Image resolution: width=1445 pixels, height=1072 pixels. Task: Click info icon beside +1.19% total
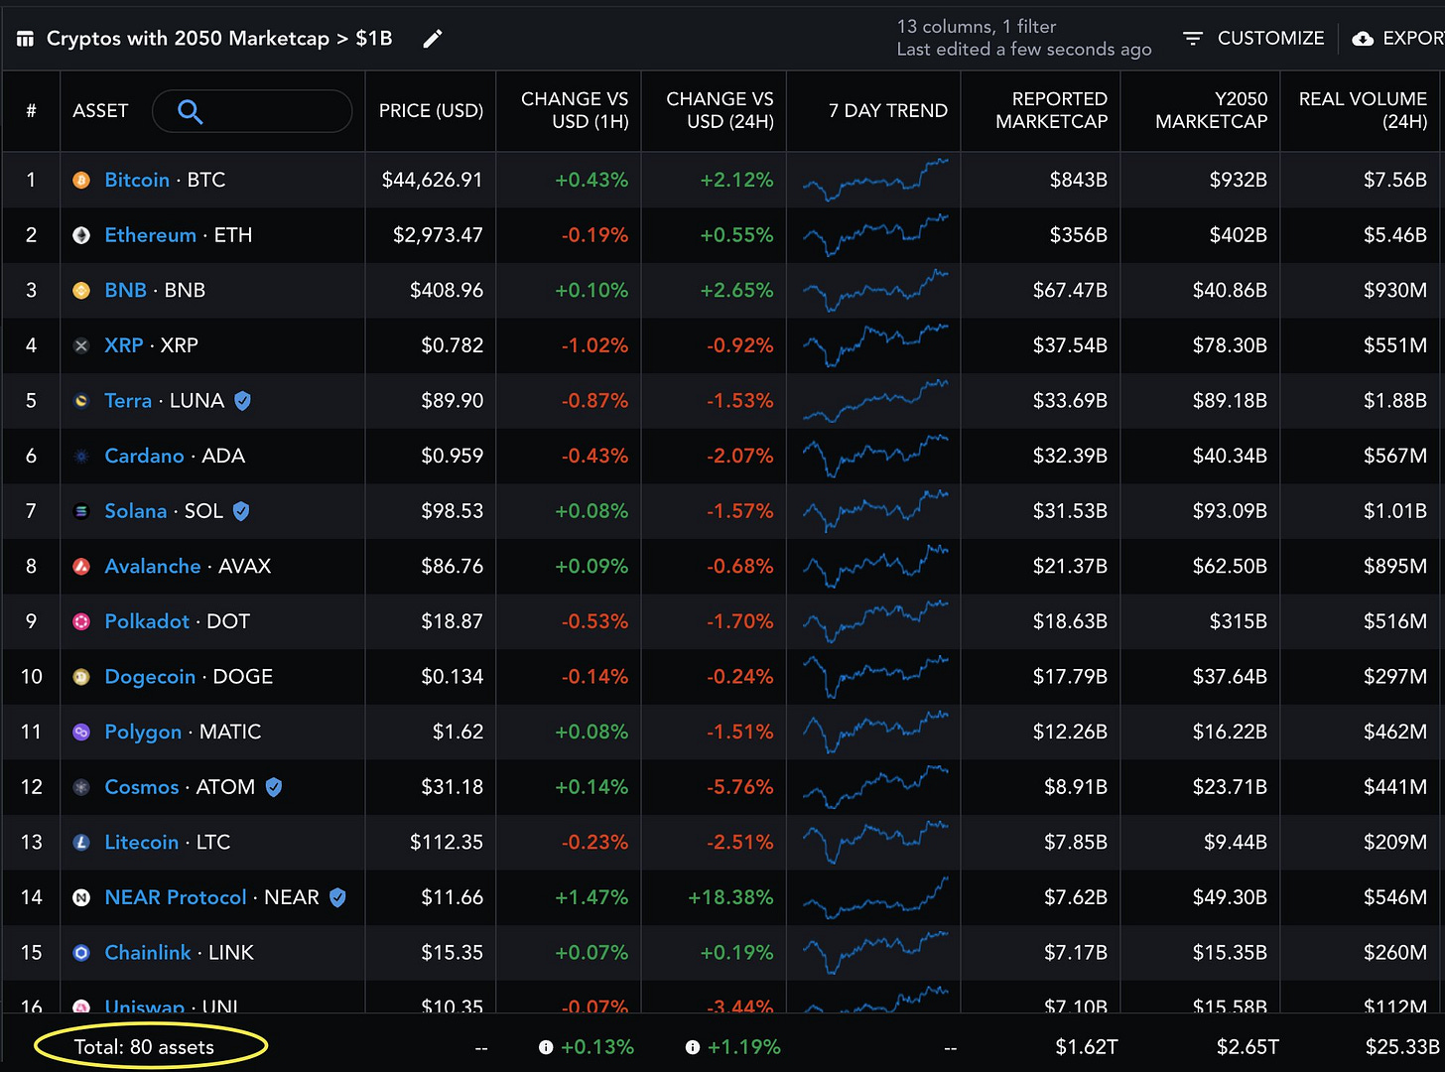click(693, 1047)
